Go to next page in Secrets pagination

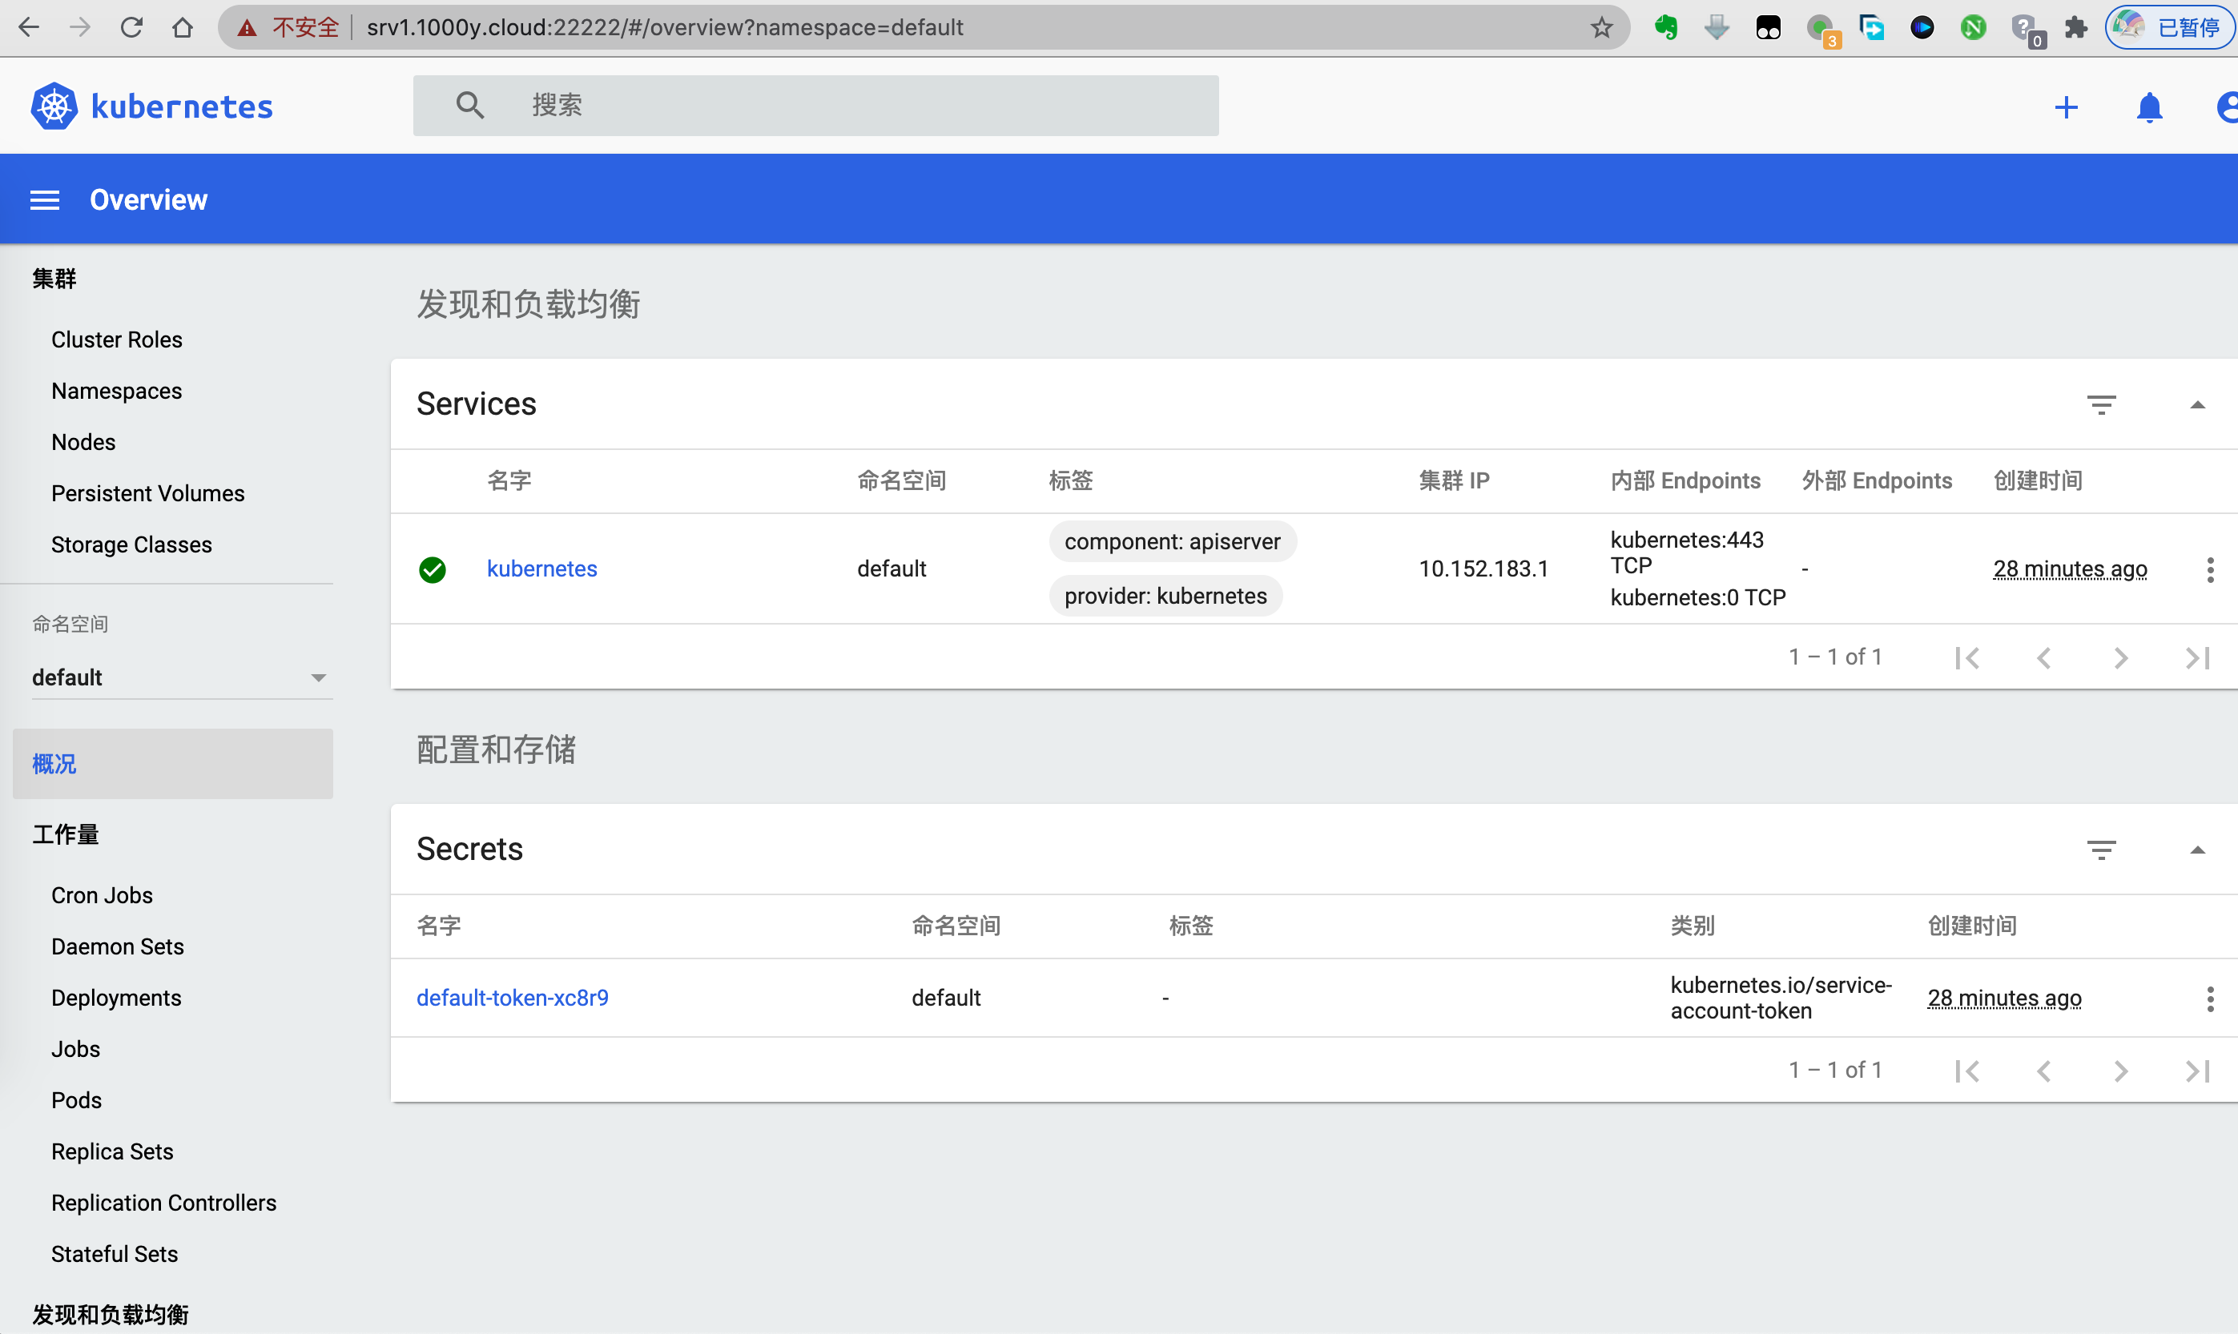point(2121,1071)
